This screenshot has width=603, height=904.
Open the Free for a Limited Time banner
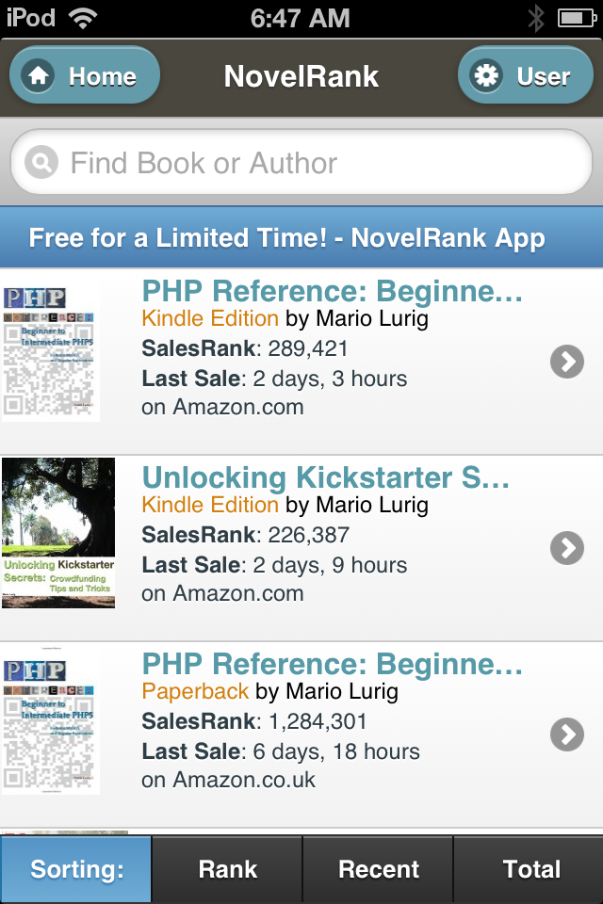point(301,237)
